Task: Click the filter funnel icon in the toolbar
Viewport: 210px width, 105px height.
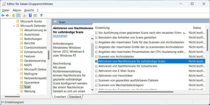Action: point(41,15)
